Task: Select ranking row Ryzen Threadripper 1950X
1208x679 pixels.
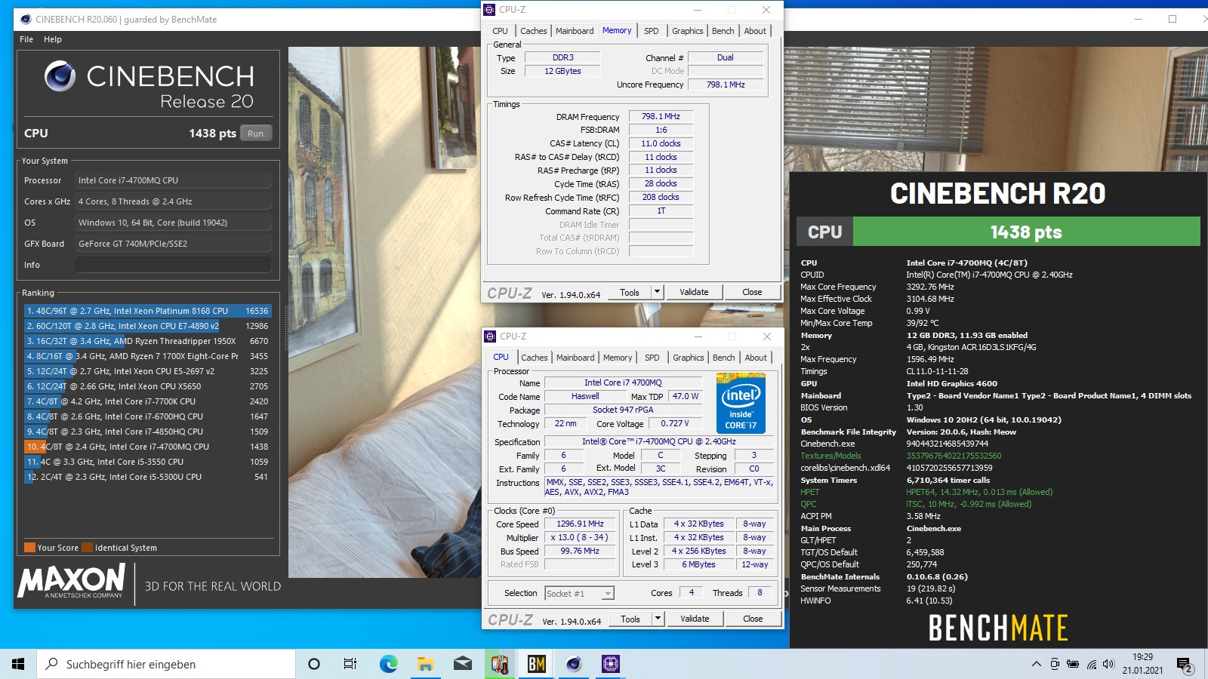Action: 147,341
